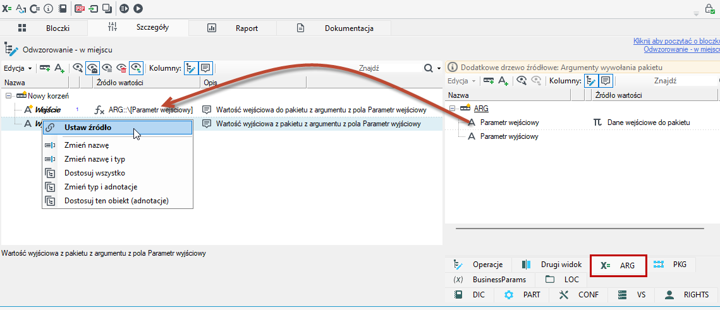Switch to the Dokumentacja tab
Viewport: 720px width, 310px height.
coord(334,28)
